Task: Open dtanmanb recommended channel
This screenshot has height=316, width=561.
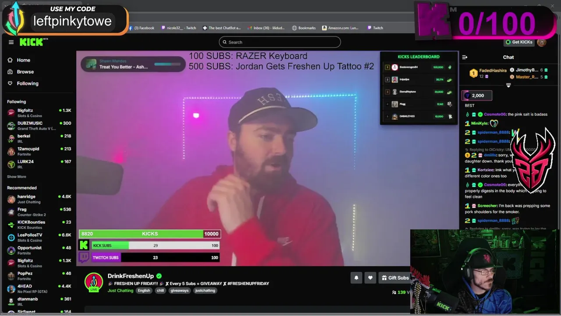Action: click(x=39, y=301)
